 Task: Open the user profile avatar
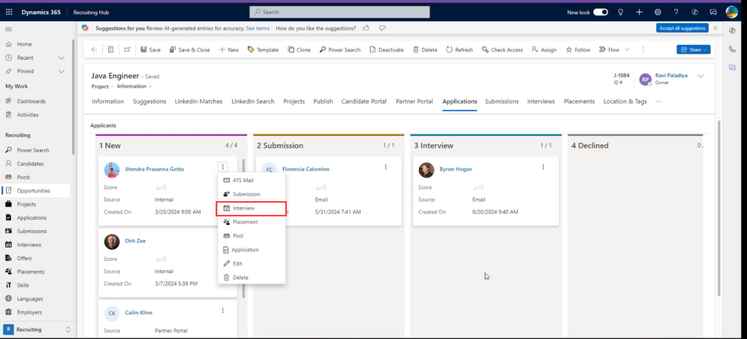tap(732, 12)
